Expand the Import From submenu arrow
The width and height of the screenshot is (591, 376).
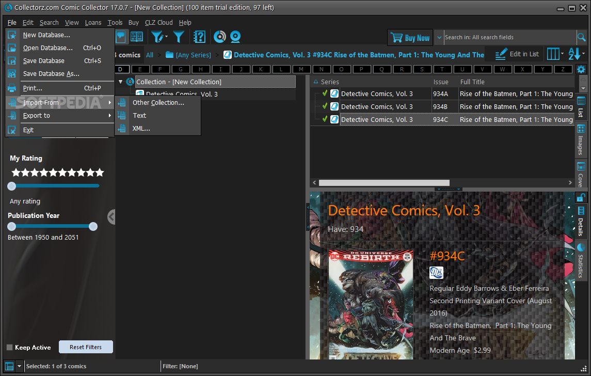(109, 103)
